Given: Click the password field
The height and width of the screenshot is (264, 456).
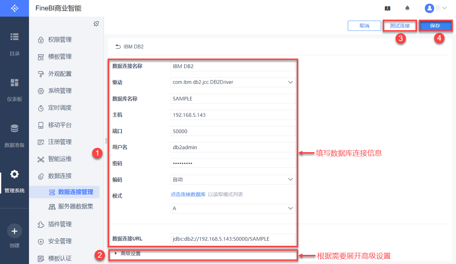Looking at the screenshot, I should tap(233, 163).
